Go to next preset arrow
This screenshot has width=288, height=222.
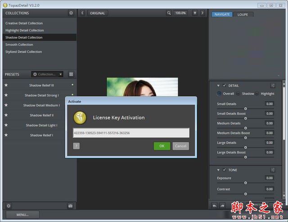point(202,13)
